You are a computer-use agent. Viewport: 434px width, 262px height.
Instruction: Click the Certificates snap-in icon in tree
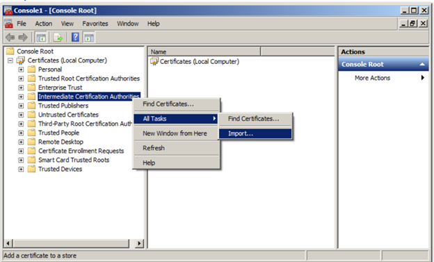(21, 60)
